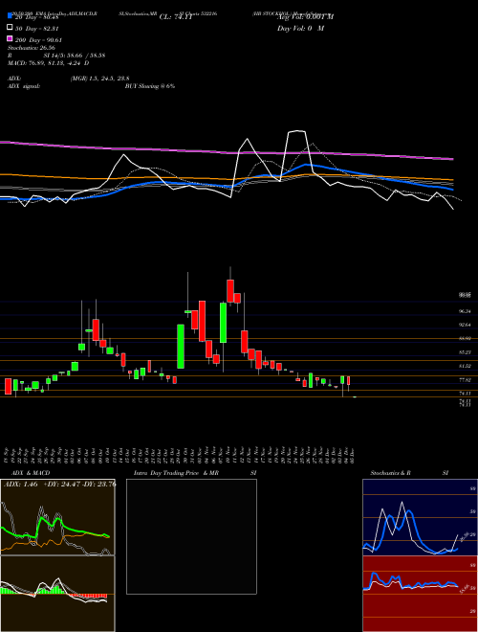Click the Stochastics & RSI panel title

pyautogui.click(x=409, y=473)
